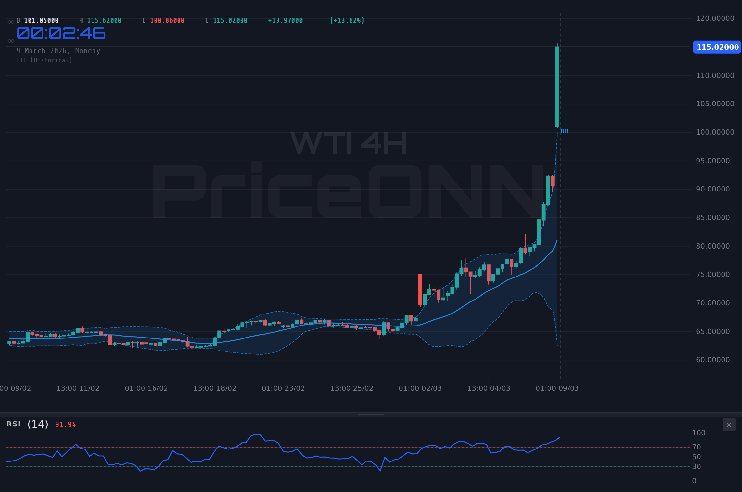
Task: Click the 90.00000 price axis label
Action: [713, 189]
